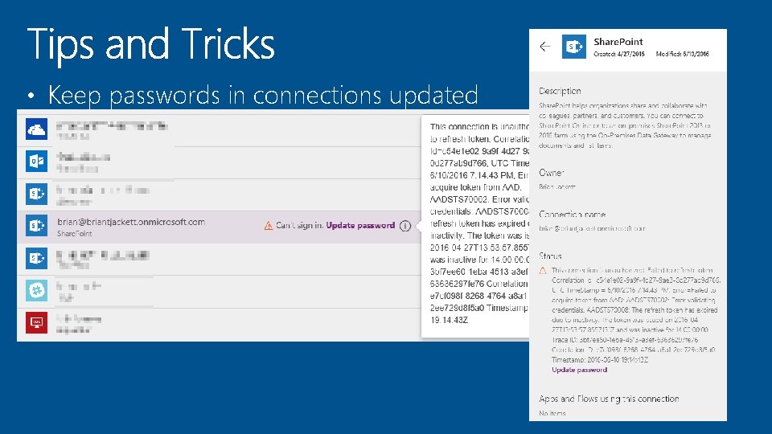
Task: Click the Owner heading
Action: (x=551, y=173)
